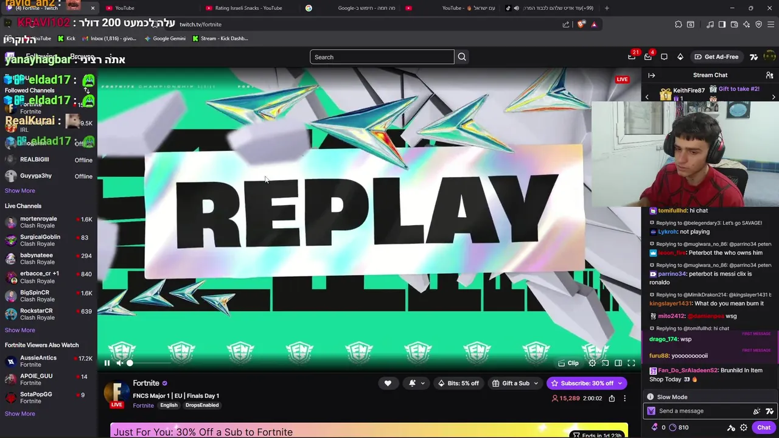The width and height of the screenshot is (779, 438).
Task: Collapse the Stream Chat panel
Action: (652, 75)
